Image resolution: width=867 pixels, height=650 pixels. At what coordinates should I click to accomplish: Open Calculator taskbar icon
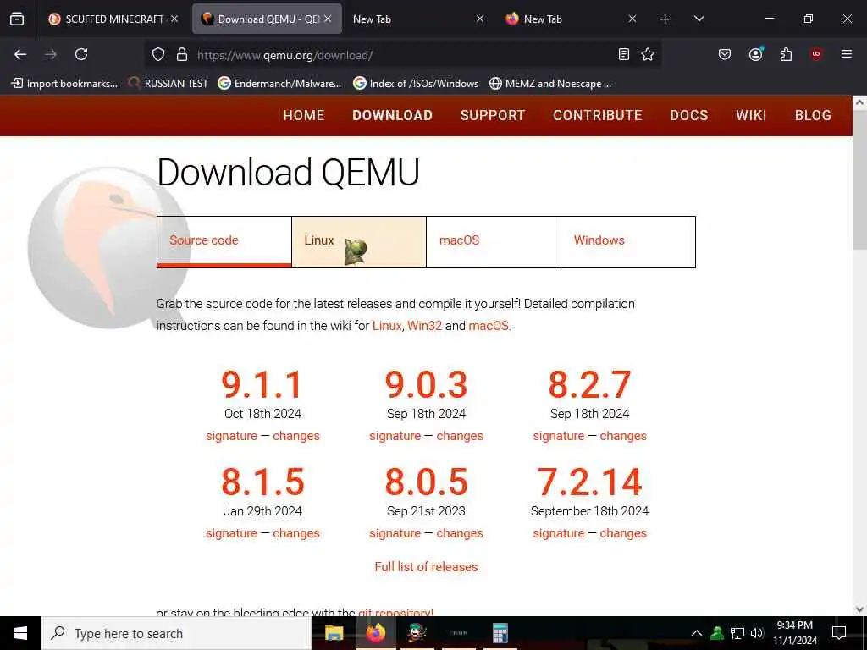tap(500, 633)
